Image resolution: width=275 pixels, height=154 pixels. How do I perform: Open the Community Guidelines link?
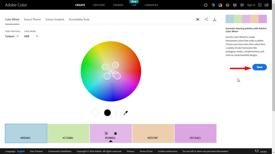pyautogui.click(x=60, y=151)
